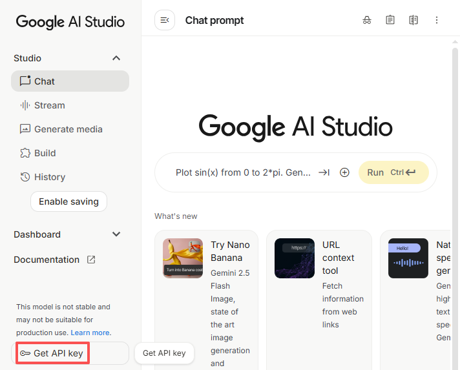The width and height of the screenshot is (460, 370).
Task: Click the Get API key button
Action: [x=70, y=353]
